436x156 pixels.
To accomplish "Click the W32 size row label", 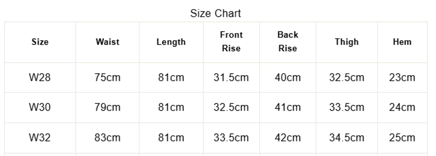I will pyautogui.click(x=40, y=137).
